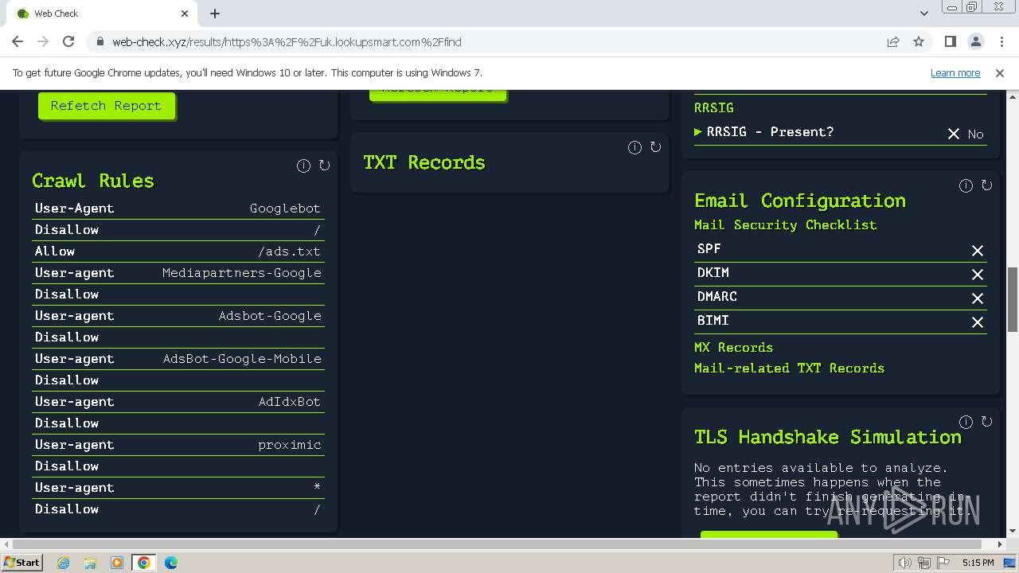Go back to previous page
Screen dimensions: 1019x573
(x=18, y=41)
